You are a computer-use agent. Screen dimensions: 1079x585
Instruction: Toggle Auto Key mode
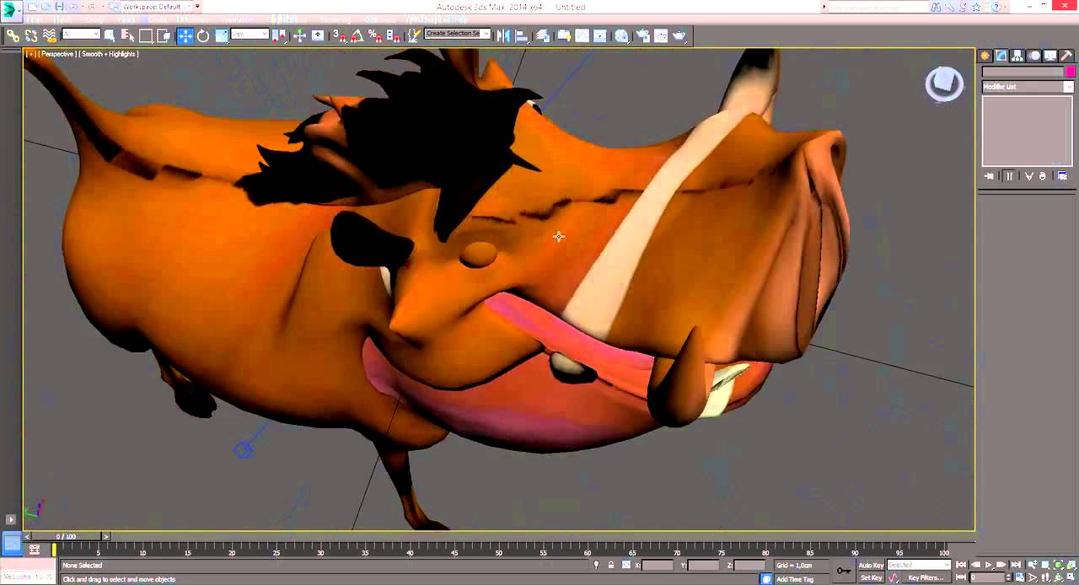pyautogui.click(x=871, y=565)
